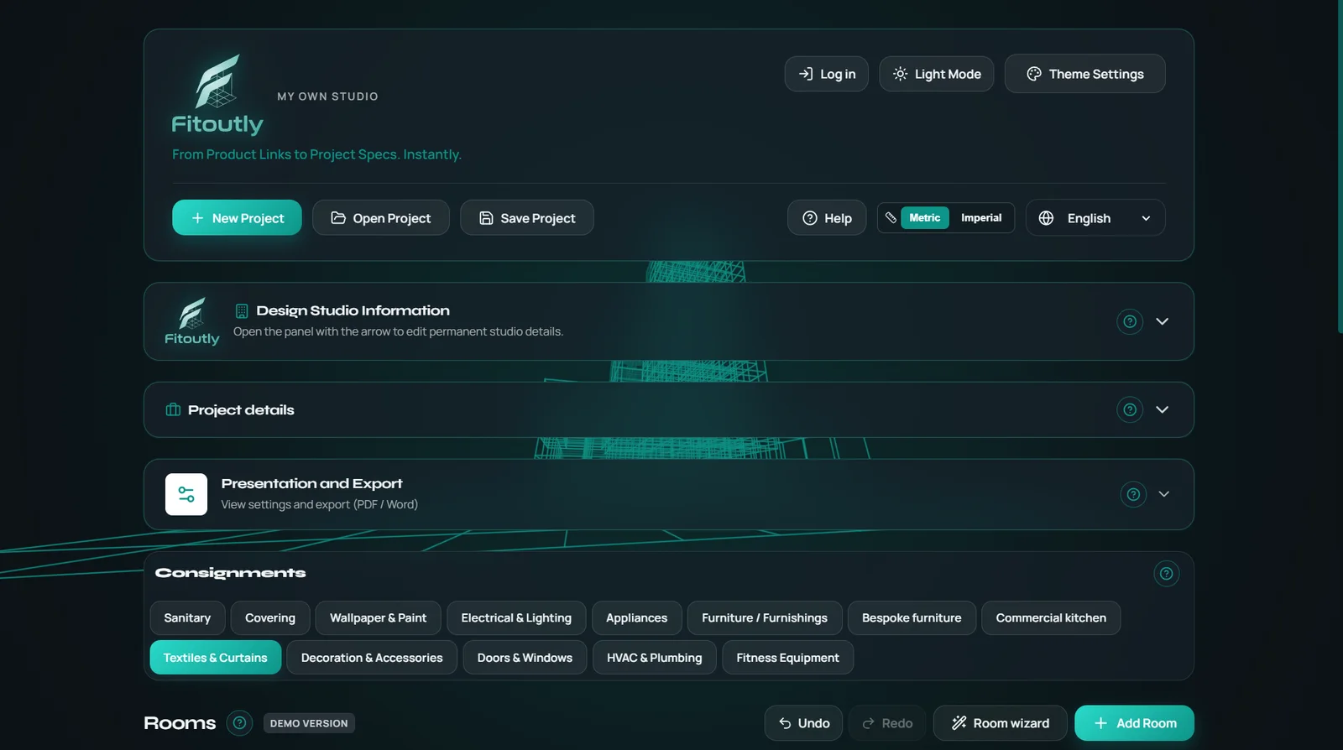Click the help icon beside Rooms heading

(x=239, y=723)
